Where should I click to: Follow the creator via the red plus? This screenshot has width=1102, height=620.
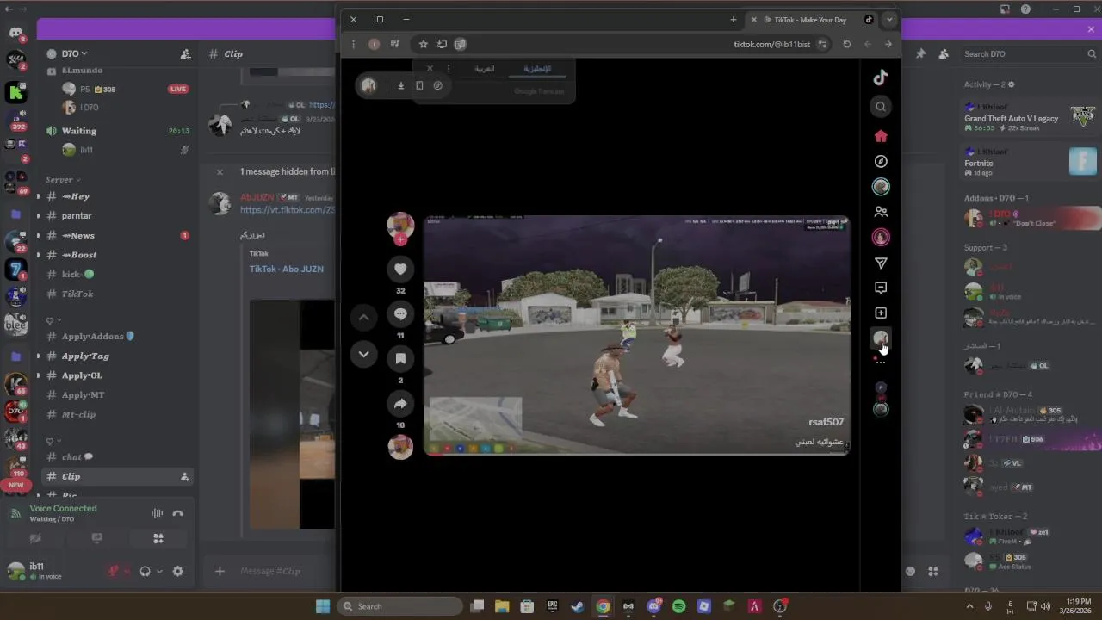400,240
